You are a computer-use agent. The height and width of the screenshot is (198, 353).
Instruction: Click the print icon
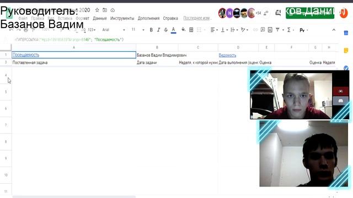(26, 30)
